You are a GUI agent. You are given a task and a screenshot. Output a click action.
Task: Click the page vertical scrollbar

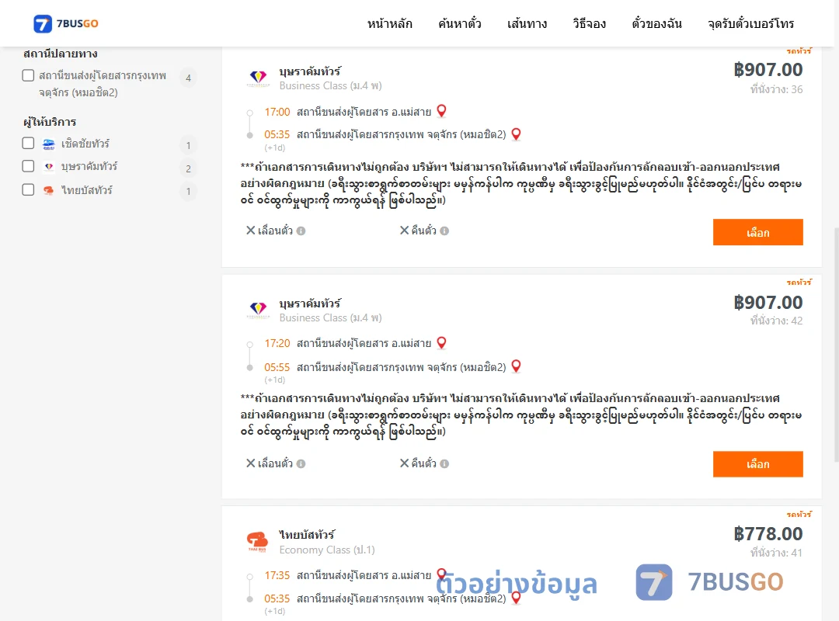836,345
